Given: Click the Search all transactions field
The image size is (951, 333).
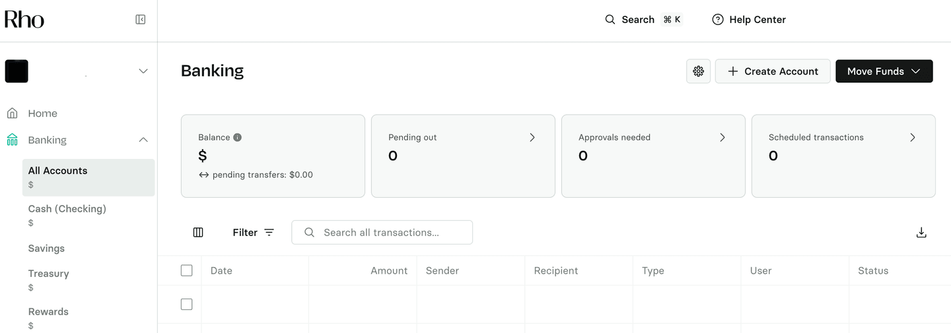Looking at the screenshot, I should point(390,233).
